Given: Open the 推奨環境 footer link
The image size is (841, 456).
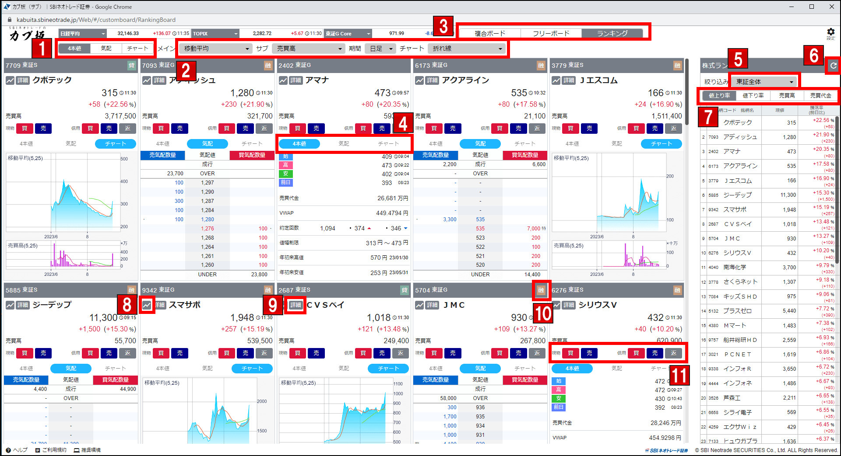Looking at the screenshot, I should tap(87, 450).
